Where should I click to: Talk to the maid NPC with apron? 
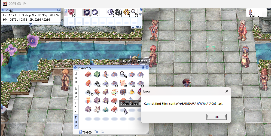(x=245, y=56)
